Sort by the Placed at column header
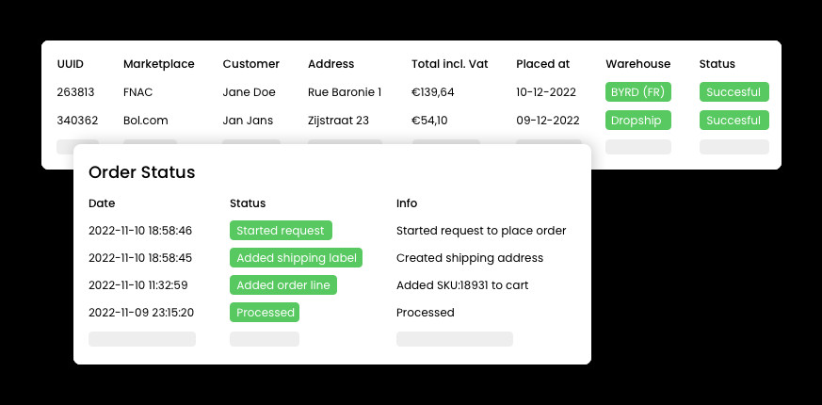 pos(542,64)
